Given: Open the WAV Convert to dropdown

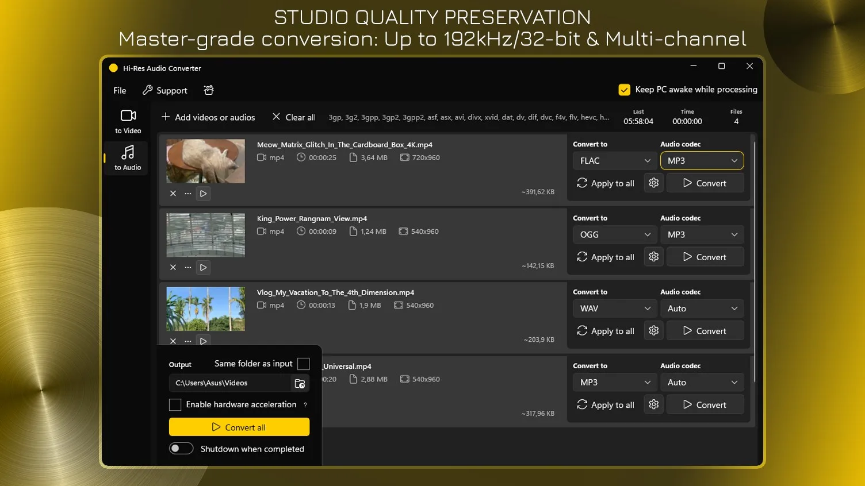Looking at the screenshot, I should [x=614, y=308].
